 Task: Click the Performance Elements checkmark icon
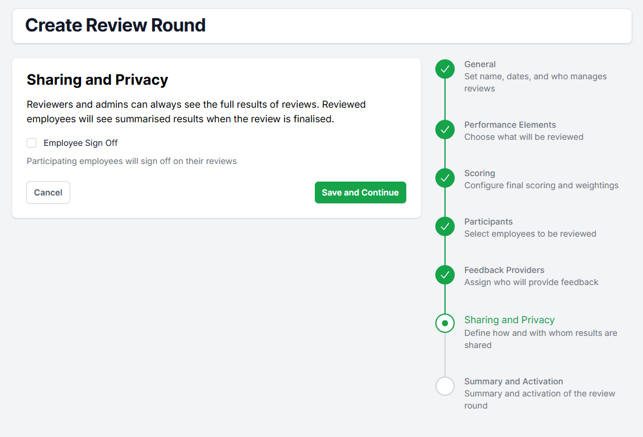pos(445,130)
